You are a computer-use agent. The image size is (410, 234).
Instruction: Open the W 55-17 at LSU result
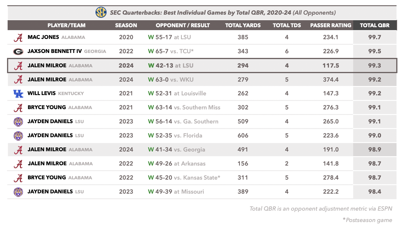(x=166, y=37)
